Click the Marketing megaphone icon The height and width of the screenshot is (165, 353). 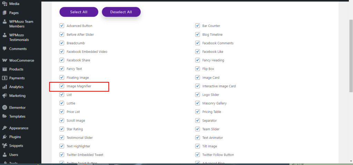pyautogui.click(x=4, y=96)
